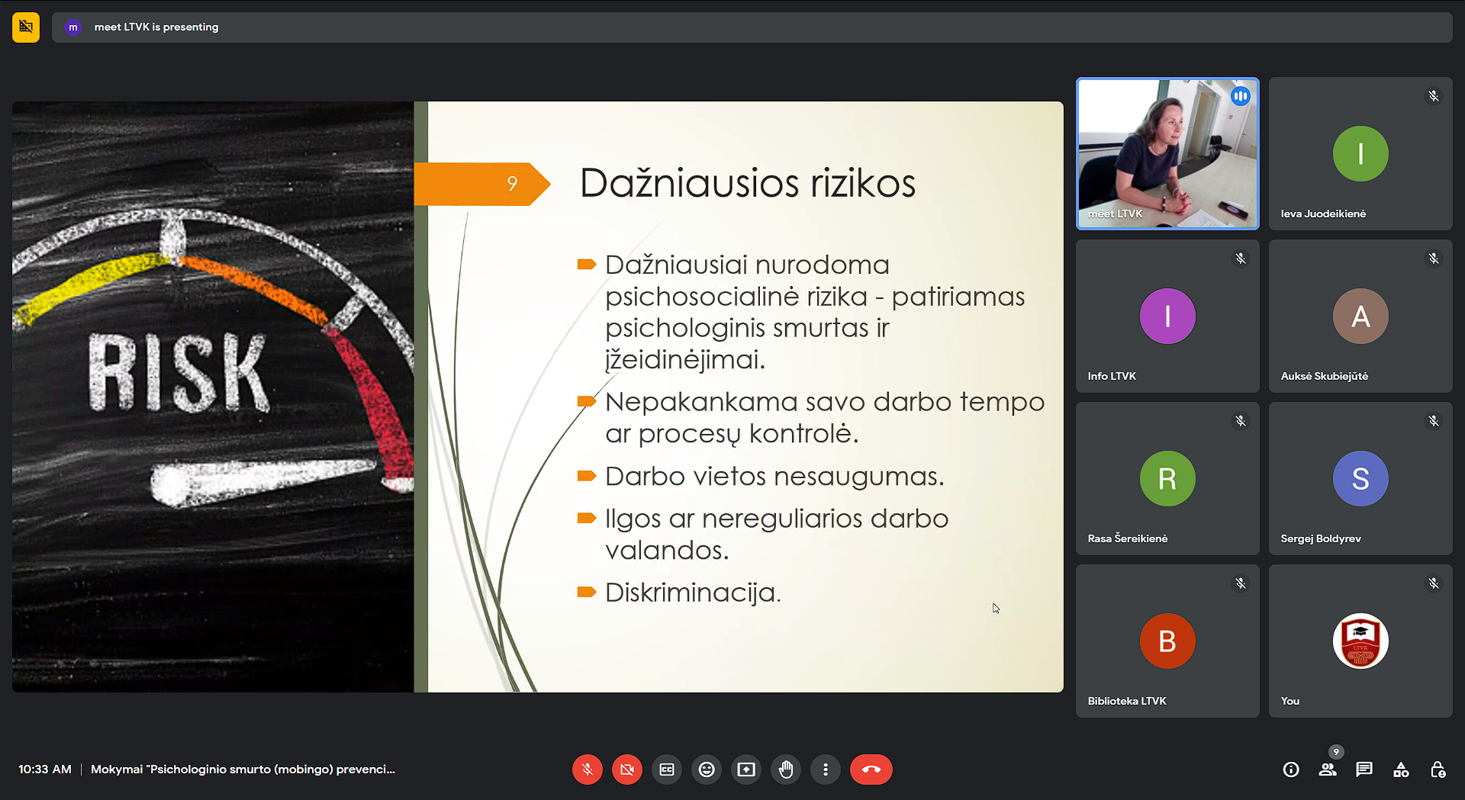Click the 'Info LTVK' name label
Image resolution: width=1465 pixels, height=800 pixels.
(x=1112, y=376)
